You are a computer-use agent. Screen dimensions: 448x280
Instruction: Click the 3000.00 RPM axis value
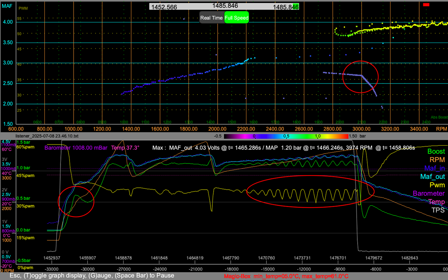[x=361, y=128]
